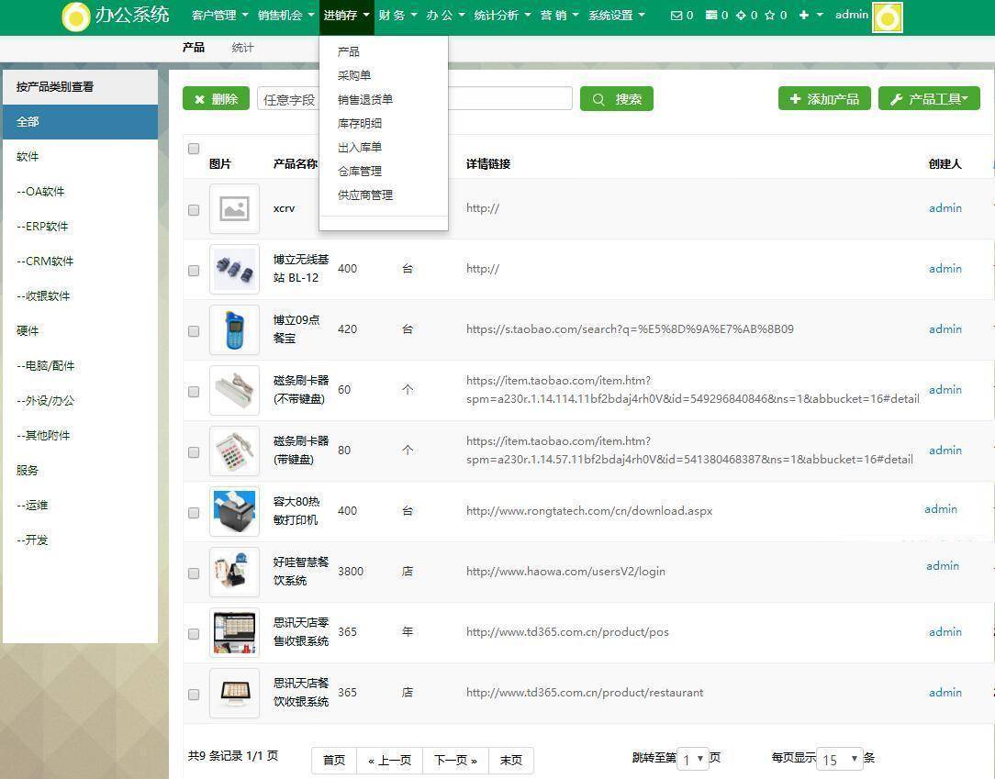Image resolution: width=995 pixels, height=779 pixels.
Task: Open the star favorites icon in header
Action: point(770,16)
